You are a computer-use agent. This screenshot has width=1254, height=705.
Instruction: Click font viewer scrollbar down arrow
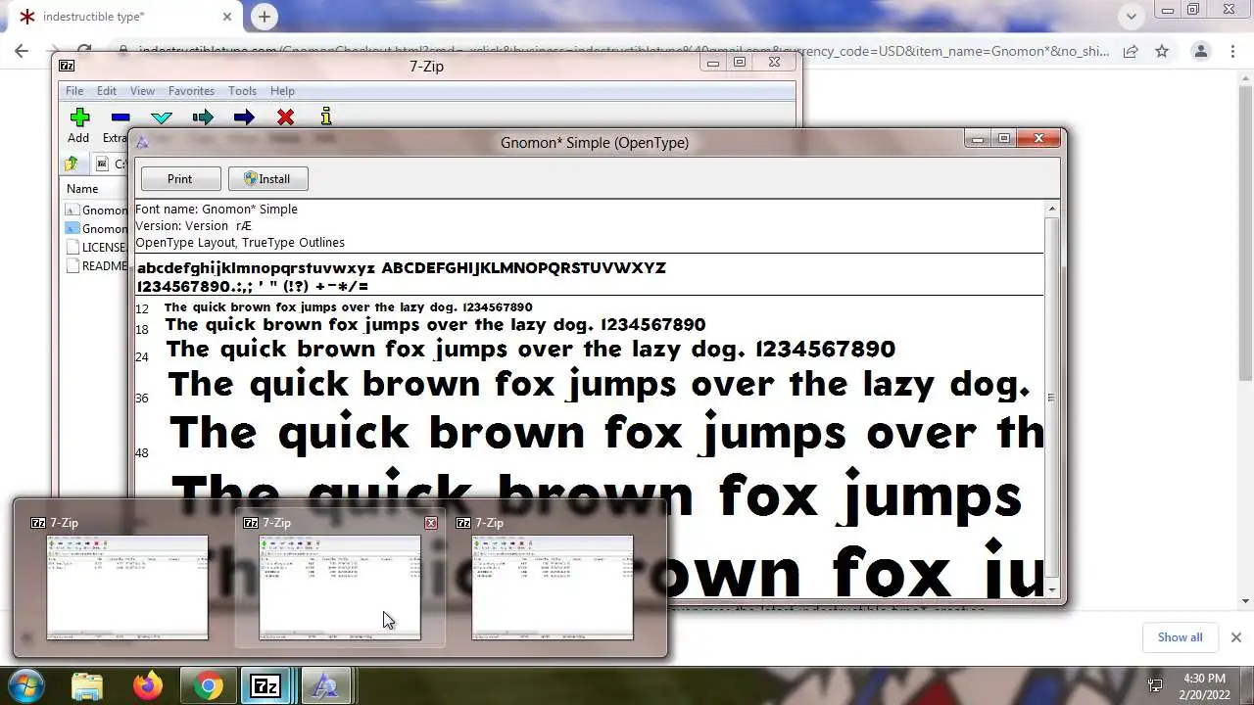1052,589
